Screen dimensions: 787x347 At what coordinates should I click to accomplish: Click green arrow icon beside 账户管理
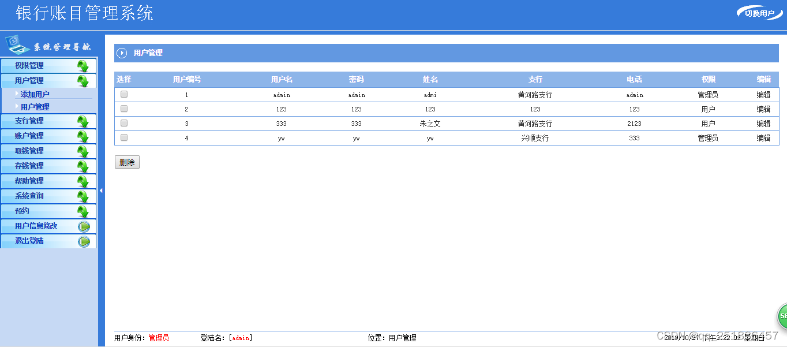(83, 136)
